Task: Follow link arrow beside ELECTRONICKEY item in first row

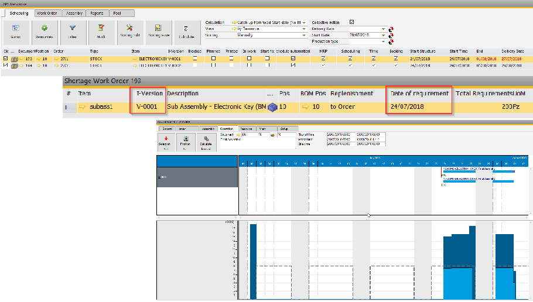Action: [x=135, y=59]
